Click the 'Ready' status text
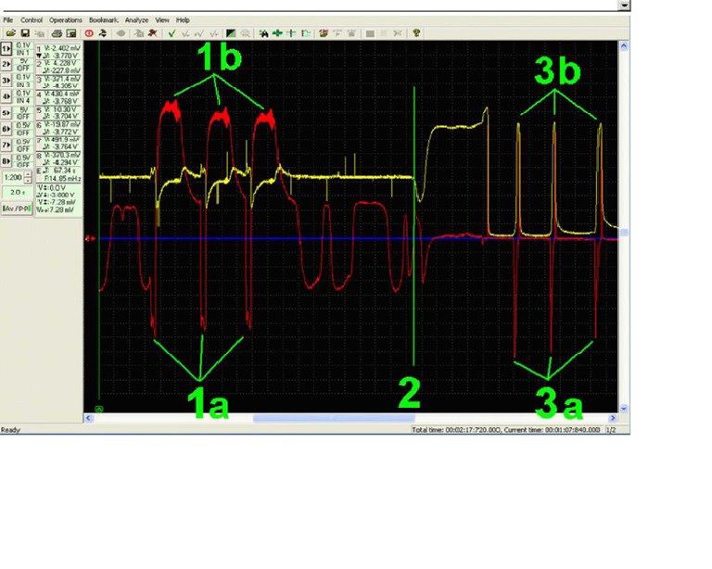The image size is (712, 569). (x=10, y=430)
